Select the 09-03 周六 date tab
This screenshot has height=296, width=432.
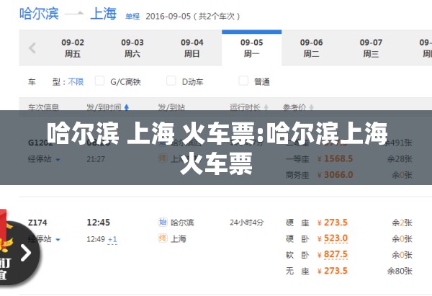click(132, 48)
